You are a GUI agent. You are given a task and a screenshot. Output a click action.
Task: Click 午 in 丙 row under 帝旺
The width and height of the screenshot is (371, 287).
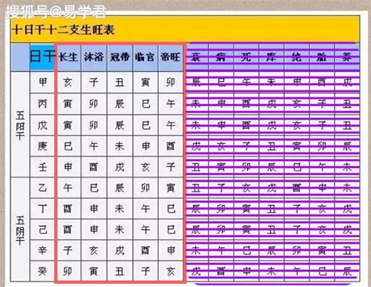(x=171, y=104)
